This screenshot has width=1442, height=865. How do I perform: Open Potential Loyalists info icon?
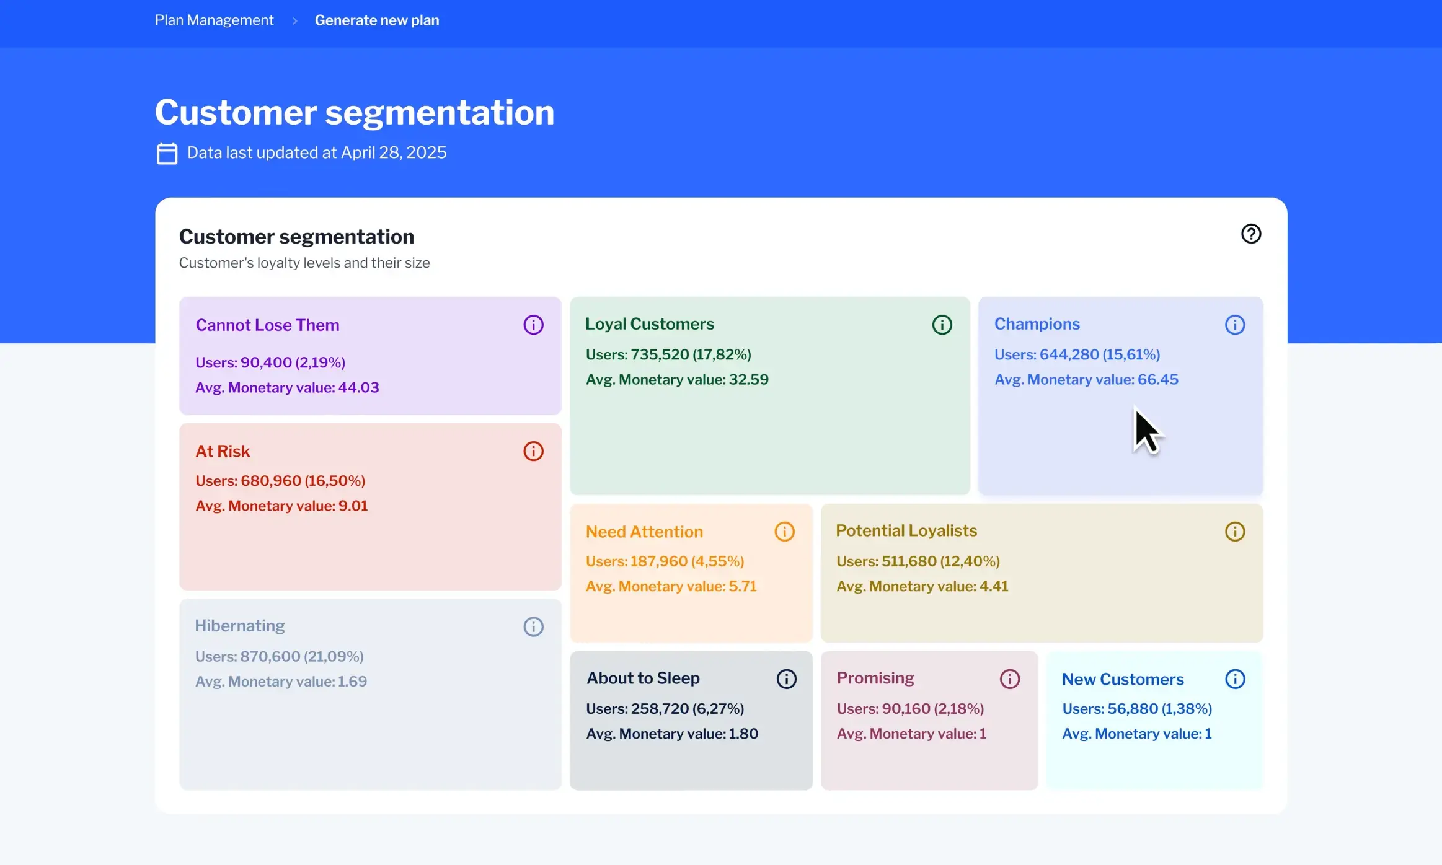(x=1234, y=532)
